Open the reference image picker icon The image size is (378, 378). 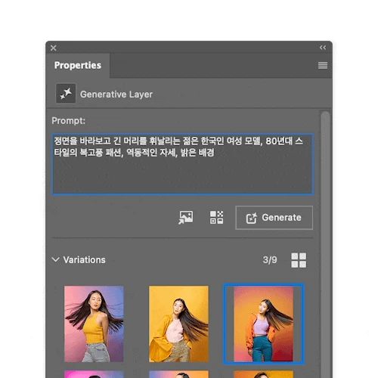pos(186,218)
